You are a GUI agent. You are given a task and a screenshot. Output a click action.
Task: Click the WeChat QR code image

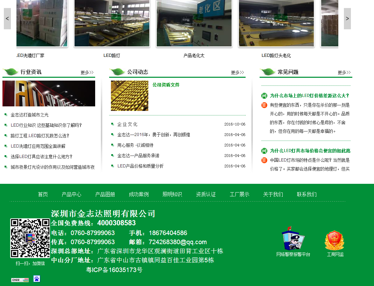(30, 238)
